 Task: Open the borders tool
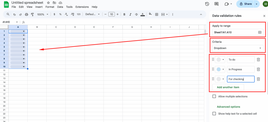pyautogui.click(x=157, y=14)
